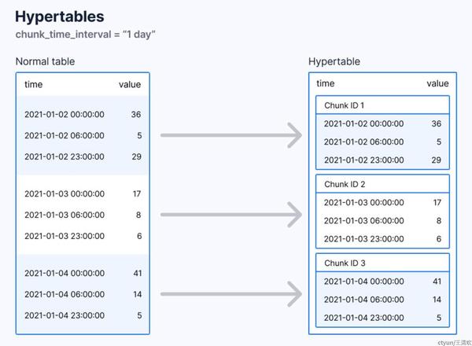Select the Chunk ID 2 header

[345, 184]
